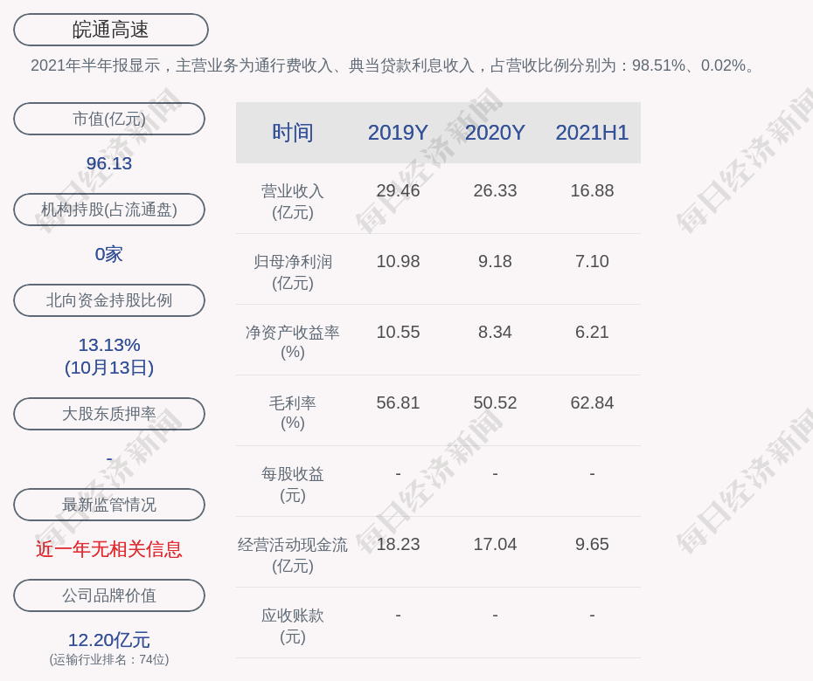Select net profit value 10.98
813x681 pixels.
click(398, 261)
